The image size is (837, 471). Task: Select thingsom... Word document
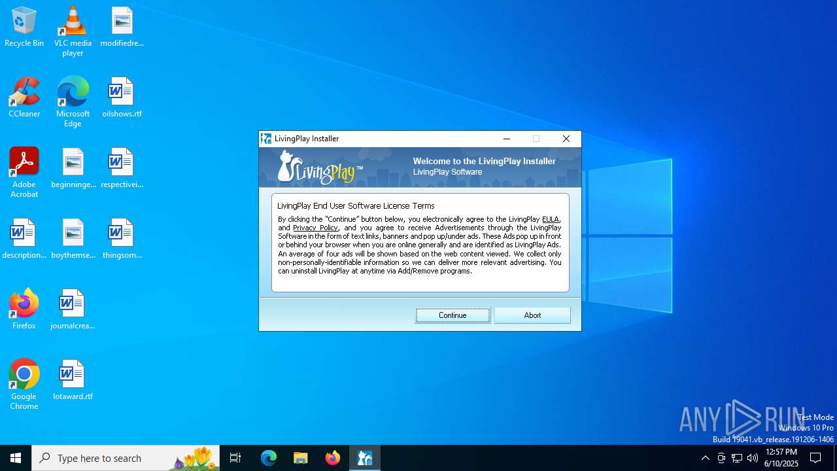pyautogui.click(x=122, y=239)
